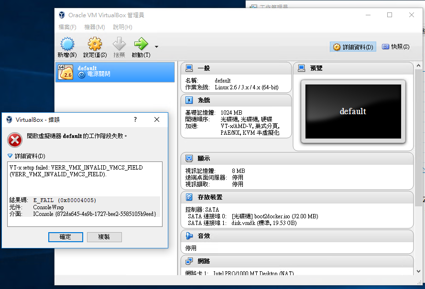Click the default VM preview thumbnail
The height and width of the screenshot is (289, 425).
point(353,111)
